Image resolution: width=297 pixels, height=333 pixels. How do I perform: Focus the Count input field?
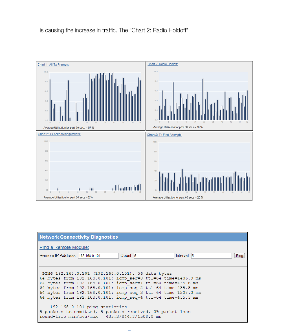tap(154, 256)
